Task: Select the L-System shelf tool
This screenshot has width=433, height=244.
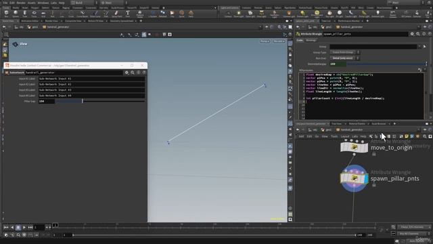Action: coord(152,14)
